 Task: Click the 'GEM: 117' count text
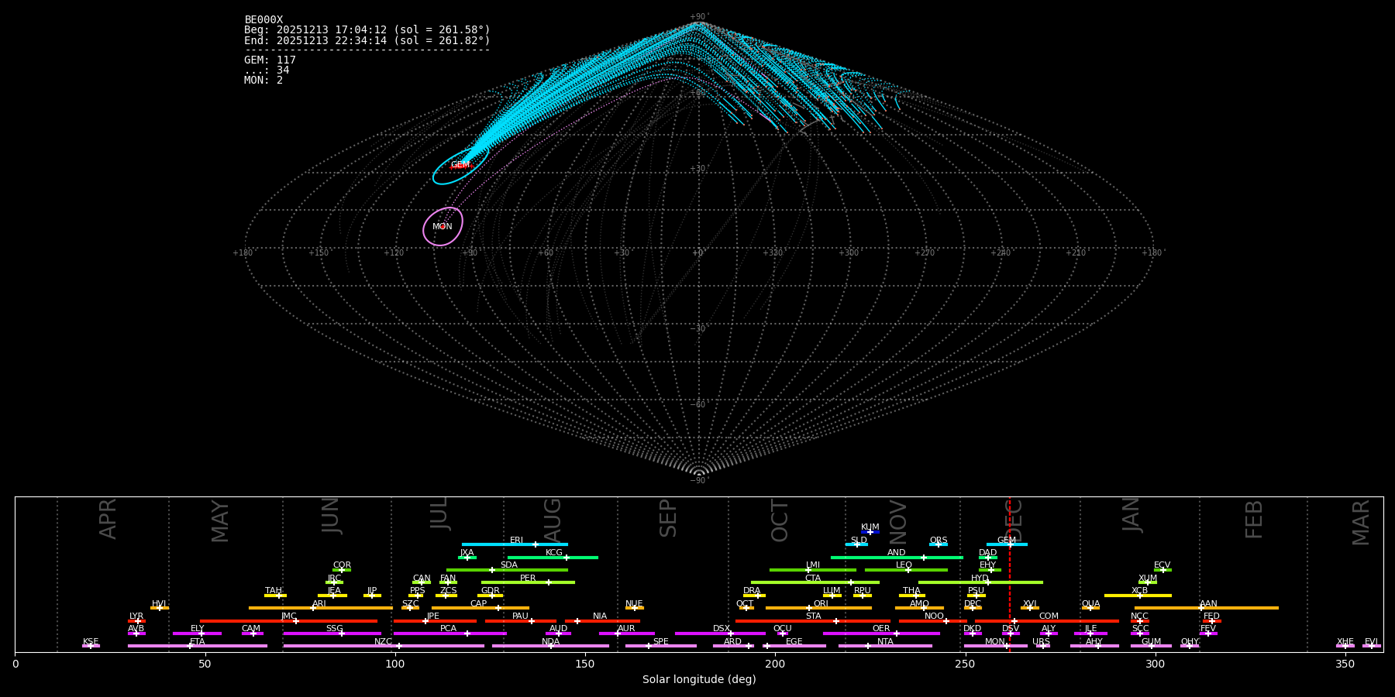(270, 60)
